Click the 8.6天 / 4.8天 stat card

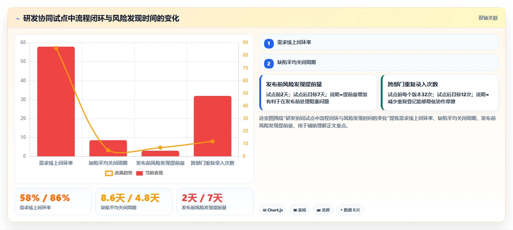click(134, 201)
